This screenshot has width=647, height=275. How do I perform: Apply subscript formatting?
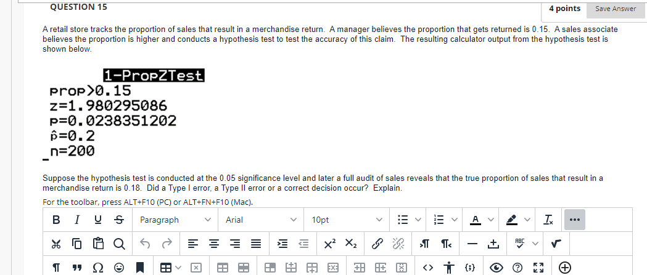(x=350, y=244)
